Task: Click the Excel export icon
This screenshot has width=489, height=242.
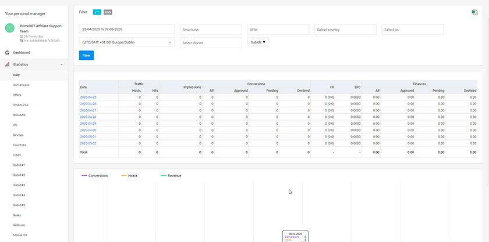Action: pyautogui.click(x=474, y=12)
